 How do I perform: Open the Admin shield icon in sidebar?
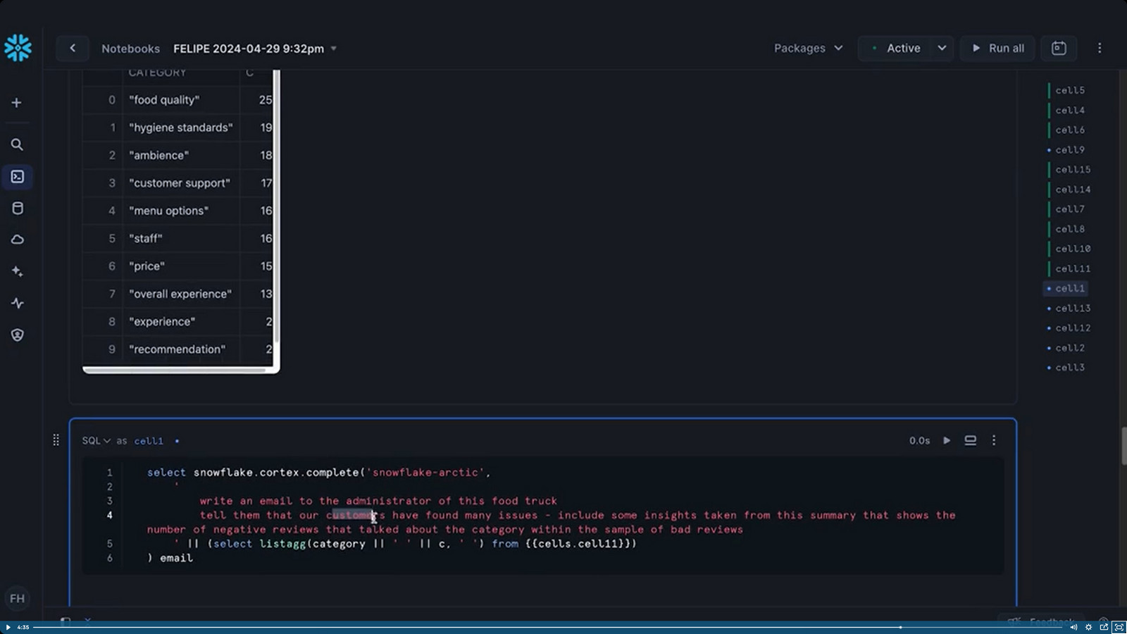18,335
